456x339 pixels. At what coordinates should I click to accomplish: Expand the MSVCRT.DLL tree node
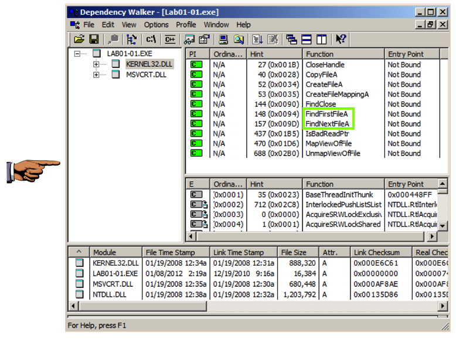coord(96,74)
